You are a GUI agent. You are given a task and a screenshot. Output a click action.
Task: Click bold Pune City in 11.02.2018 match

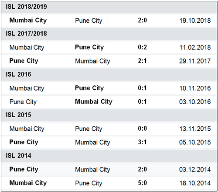click(89, 47)
